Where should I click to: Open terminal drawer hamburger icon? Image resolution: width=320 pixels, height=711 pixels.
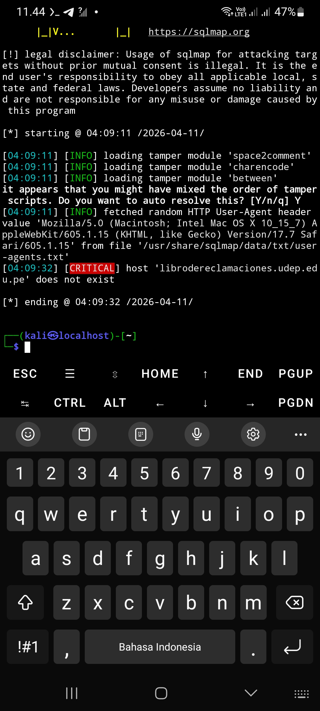[70, 374]
